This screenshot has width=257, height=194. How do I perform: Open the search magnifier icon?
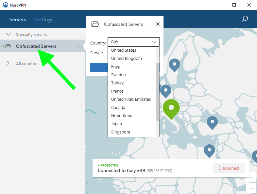(x=245, y=19)
